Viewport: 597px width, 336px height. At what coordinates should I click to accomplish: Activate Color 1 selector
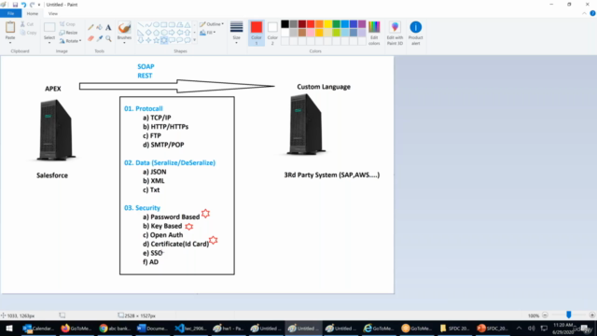point(257,34)
